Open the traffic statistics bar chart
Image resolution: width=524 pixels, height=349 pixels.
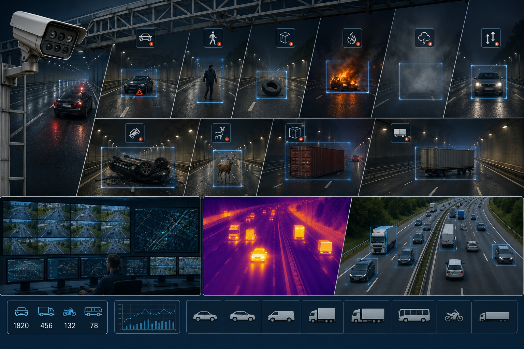147,317
